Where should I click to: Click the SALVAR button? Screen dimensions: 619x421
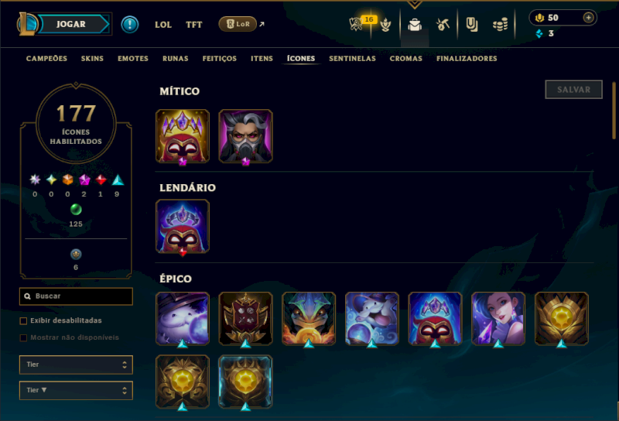click(x=573, y=90)
